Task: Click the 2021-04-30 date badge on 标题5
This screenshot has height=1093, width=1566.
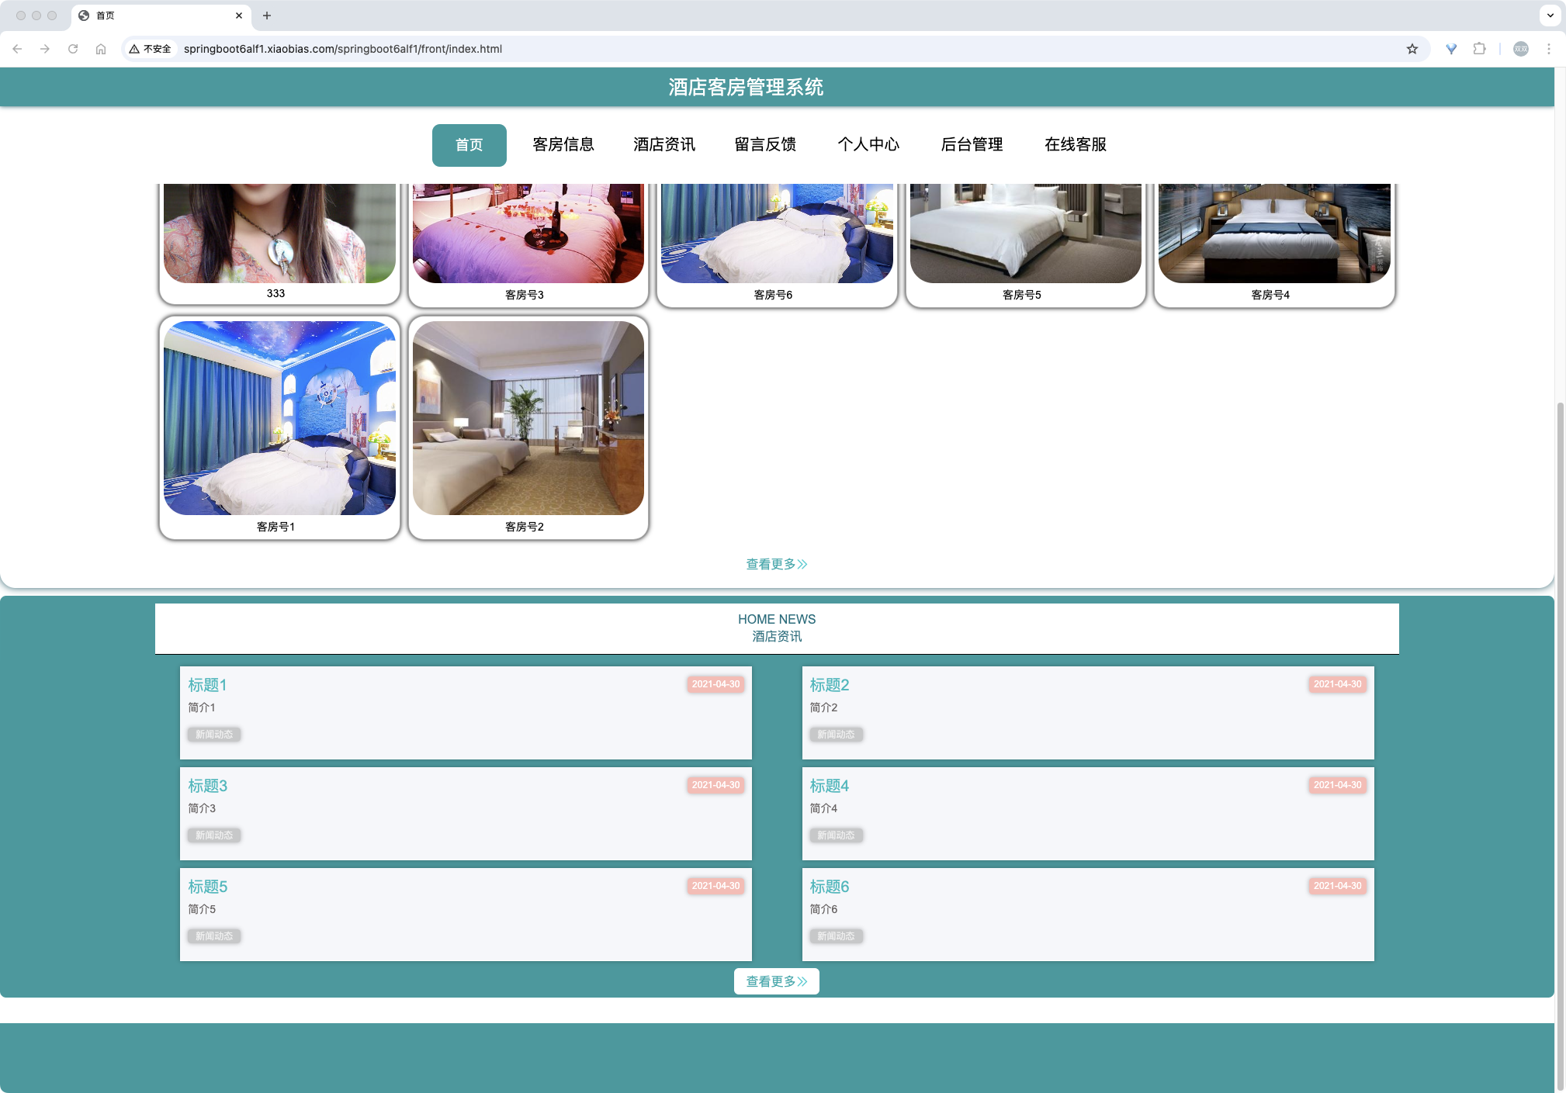Action: (715, 886)
